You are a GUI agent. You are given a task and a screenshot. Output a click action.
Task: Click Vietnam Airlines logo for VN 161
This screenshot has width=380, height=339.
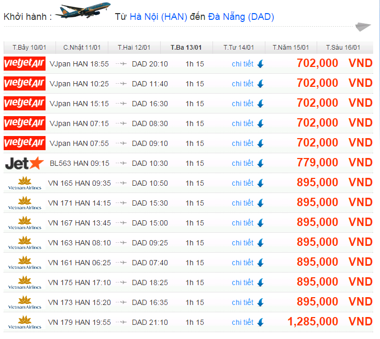[x=24, y=263]
